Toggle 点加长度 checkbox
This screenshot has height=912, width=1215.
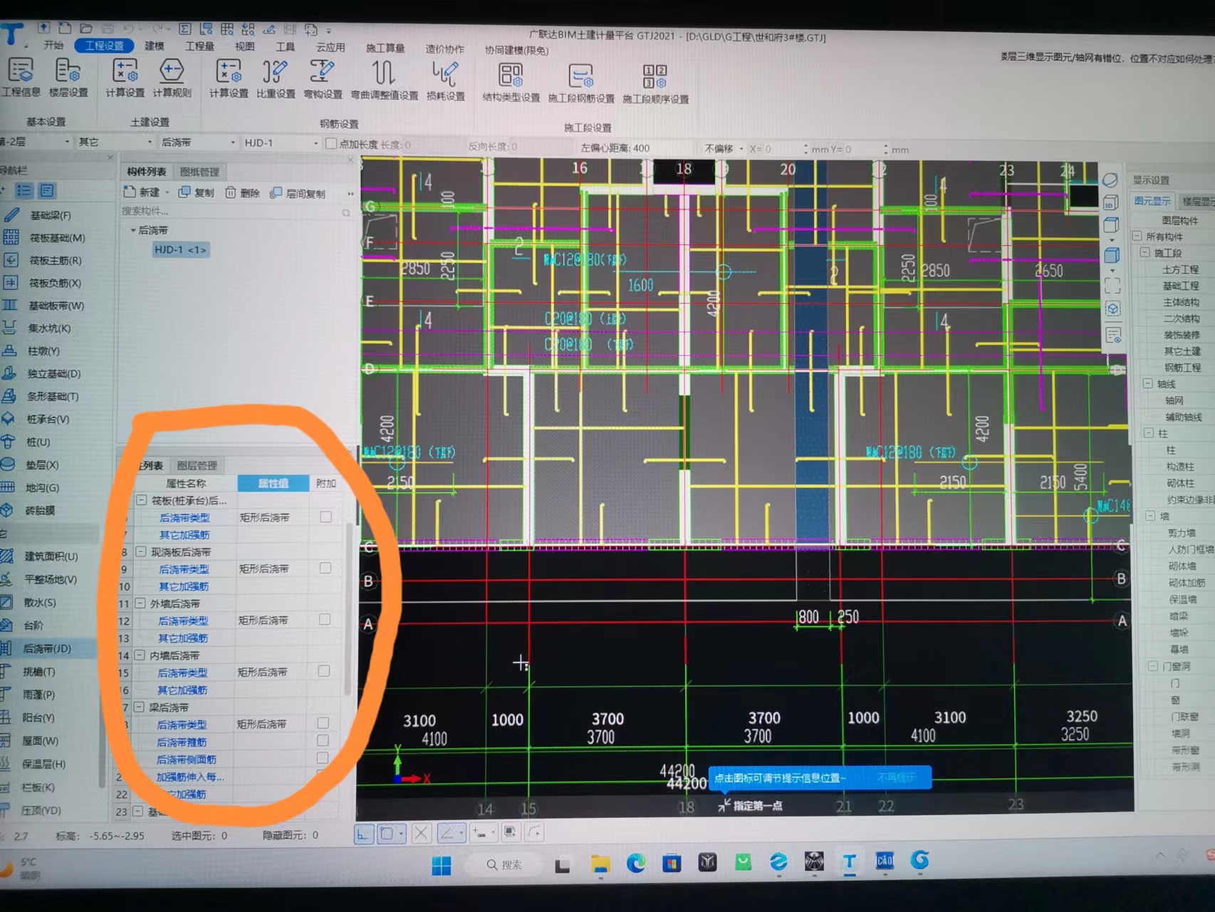point(331,143)
